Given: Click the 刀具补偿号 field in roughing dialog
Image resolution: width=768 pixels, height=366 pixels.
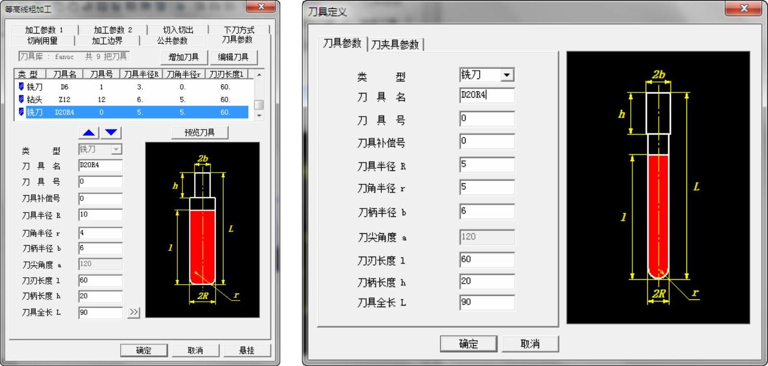Looking at the screenshot, I should click(100, 199).
